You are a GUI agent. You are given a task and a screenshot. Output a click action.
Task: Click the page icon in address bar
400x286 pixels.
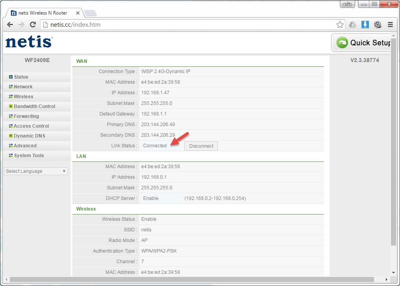[45, 25]
